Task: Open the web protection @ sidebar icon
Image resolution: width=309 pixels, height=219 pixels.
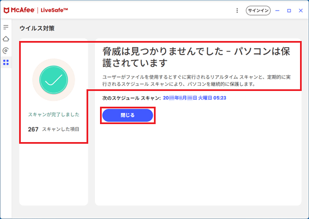Action: tap(6, 51)
